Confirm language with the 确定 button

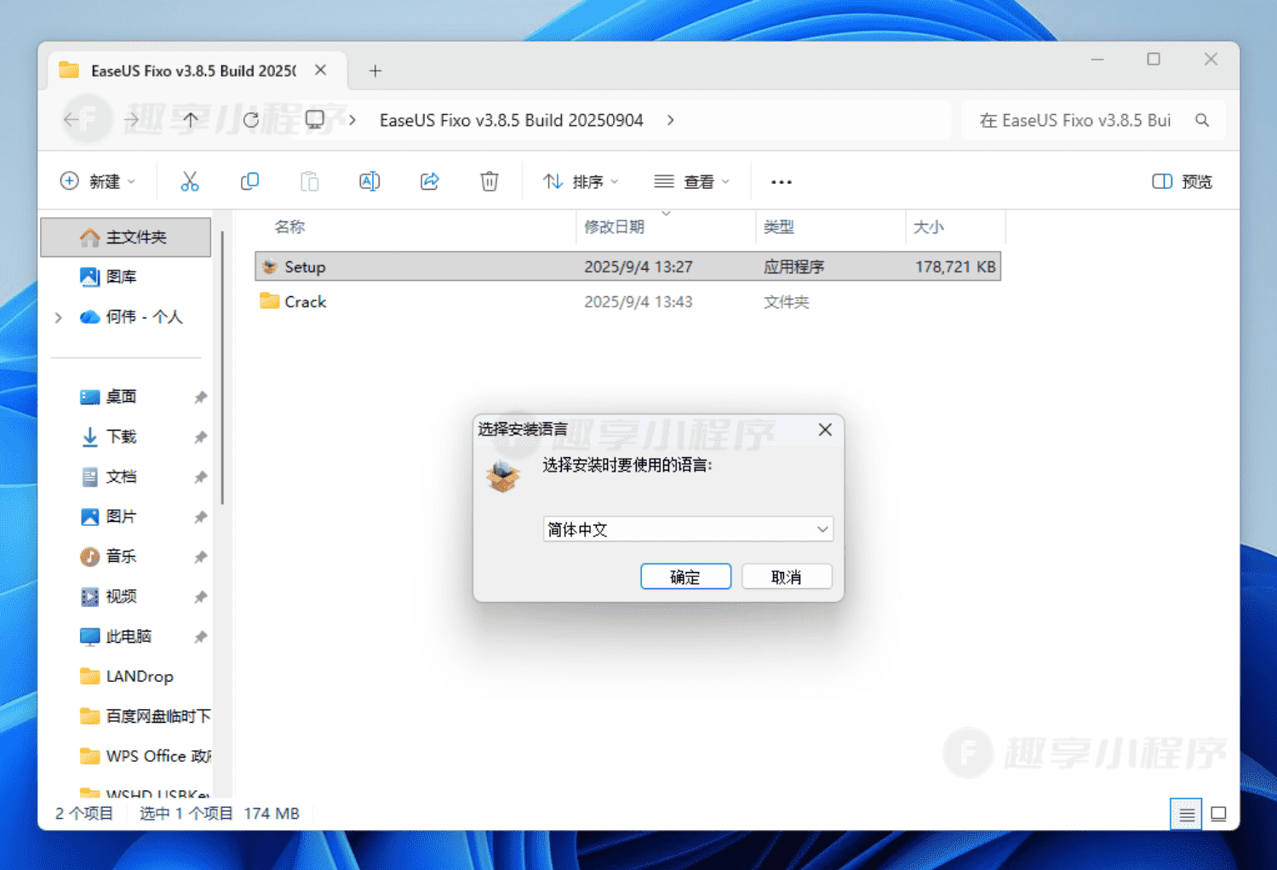pos(685,576)
